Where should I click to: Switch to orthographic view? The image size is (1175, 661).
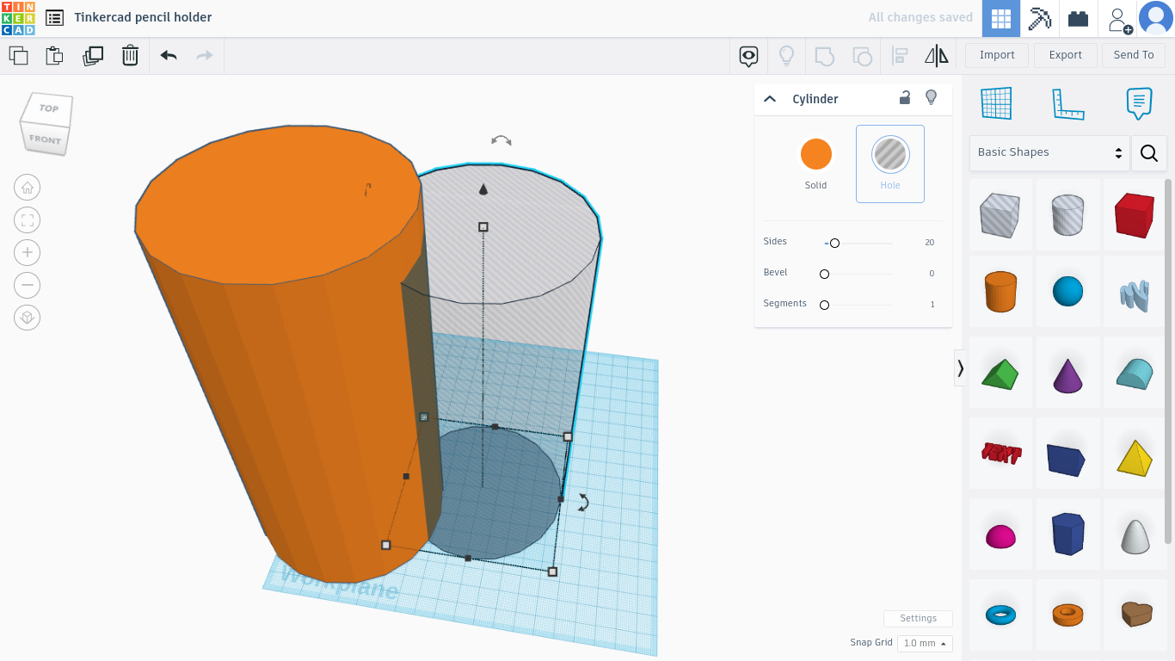[x=28, y=318]
